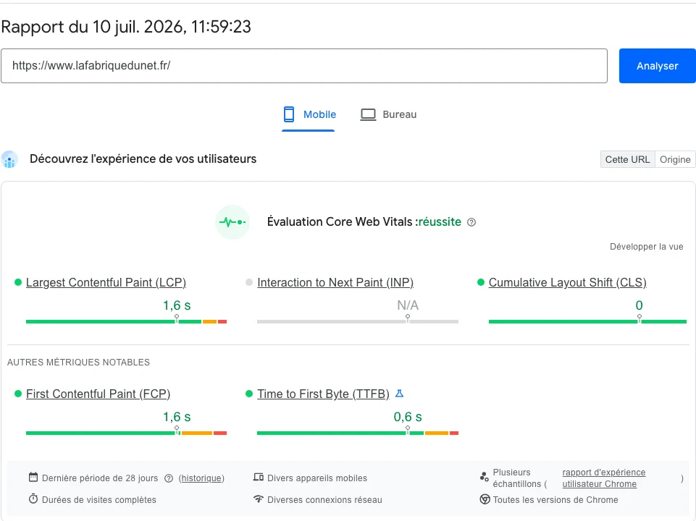Click the grey status dot beside INP
Screen dimensions: 696x521
click(249, 282)
